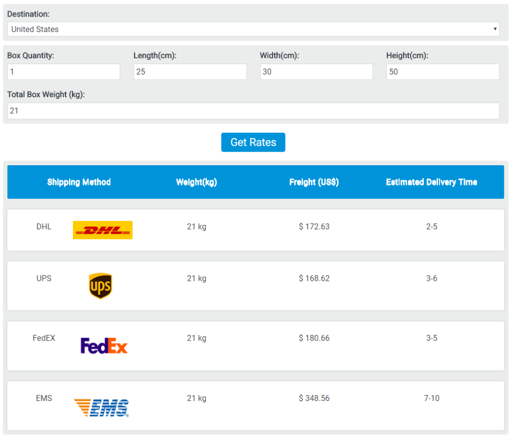Select the Width(cm) input box

click(316, 72)
